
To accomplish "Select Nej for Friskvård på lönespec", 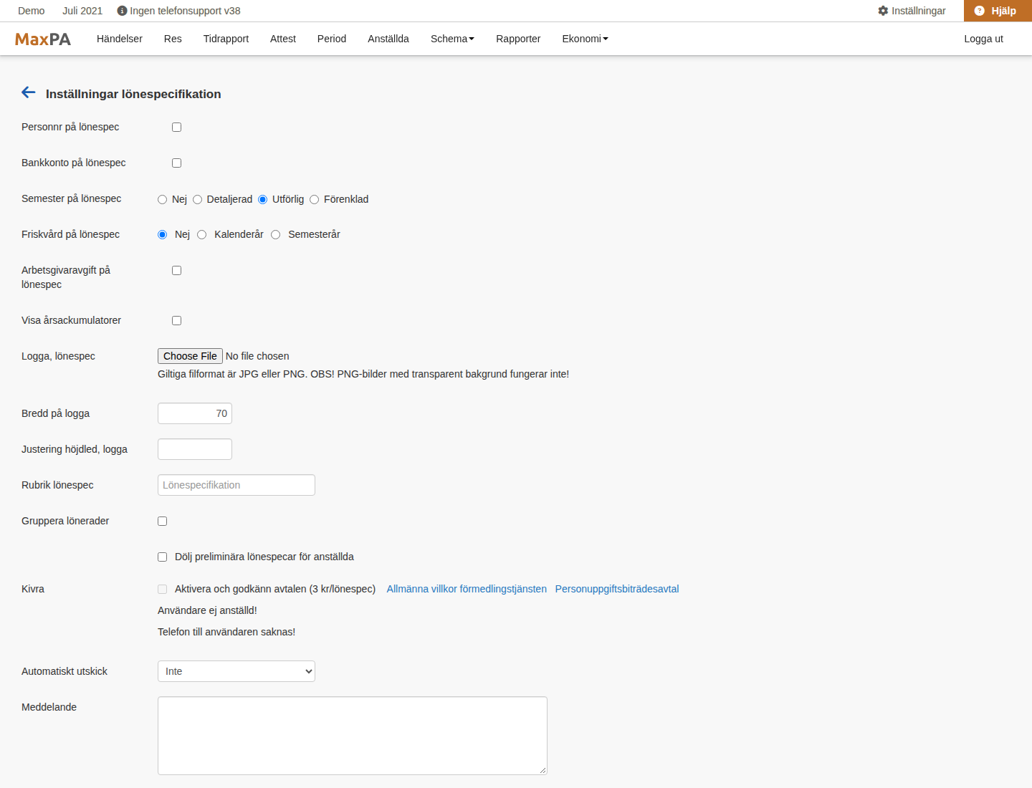I will click(162, 234).
